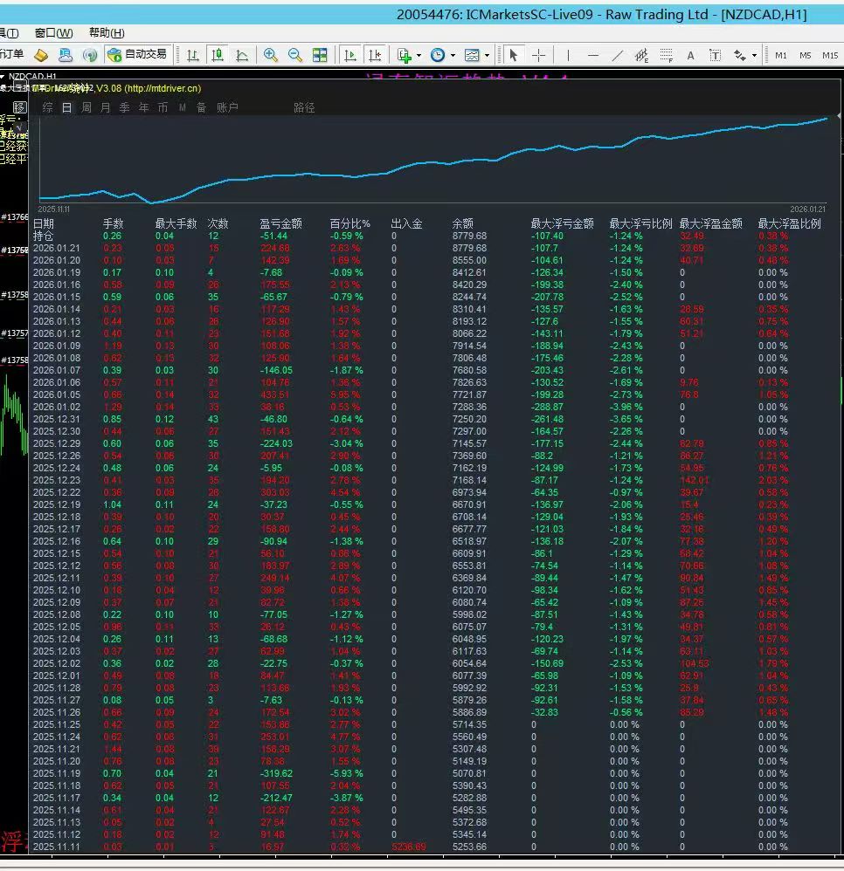Select the 综 summary tab

(x=48, y=107)
